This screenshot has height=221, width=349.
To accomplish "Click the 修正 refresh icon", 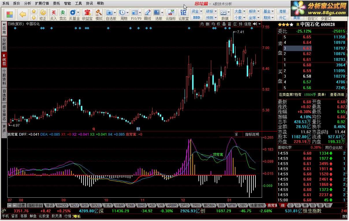I will click(43, 12).
